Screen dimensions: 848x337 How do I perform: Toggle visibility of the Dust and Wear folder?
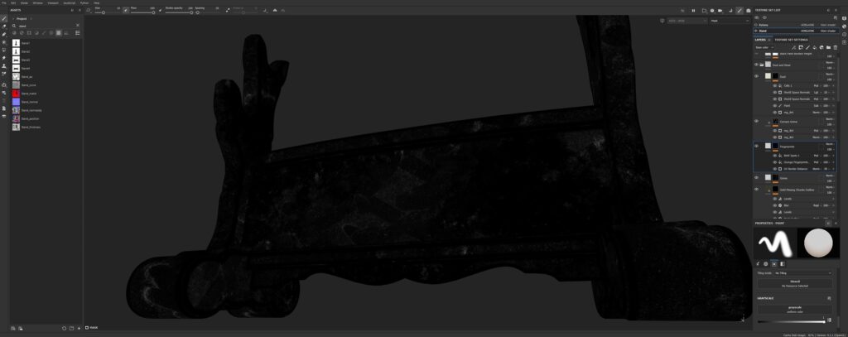coord(756,65)
